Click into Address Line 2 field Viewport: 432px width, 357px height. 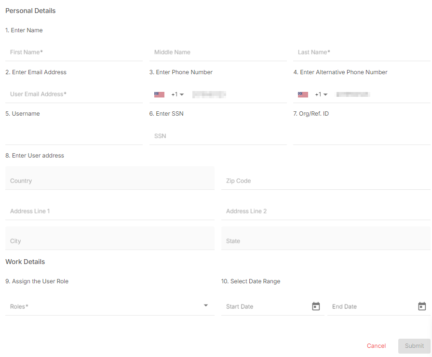pos(325,211)
